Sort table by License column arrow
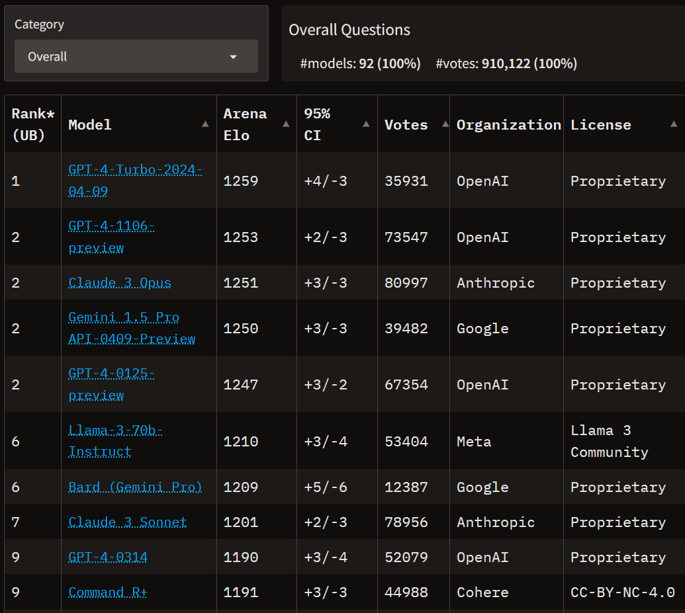This screenshot has width=685, height=613. click(x=674, y=124)
